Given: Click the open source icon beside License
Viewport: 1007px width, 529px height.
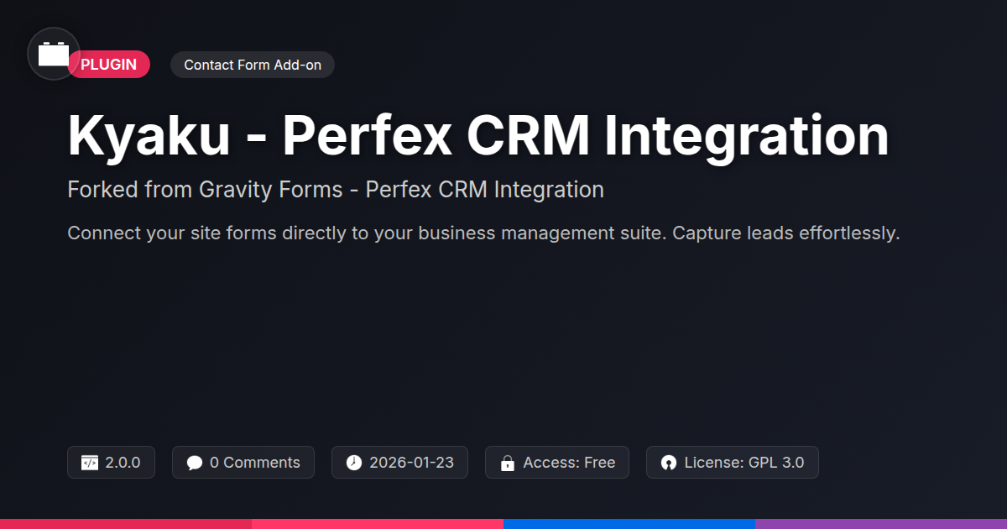Looking at the screenshot, I should pos(669,463).
